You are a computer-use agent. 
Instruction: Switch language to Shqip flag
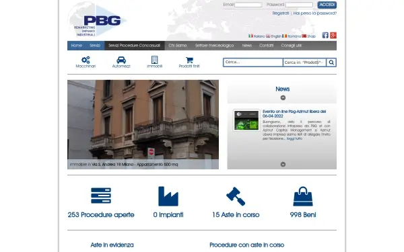[304, 36]
